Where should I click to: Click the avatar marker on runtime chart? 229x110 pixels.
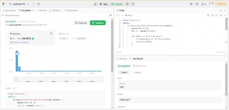(x=17, y=54)
